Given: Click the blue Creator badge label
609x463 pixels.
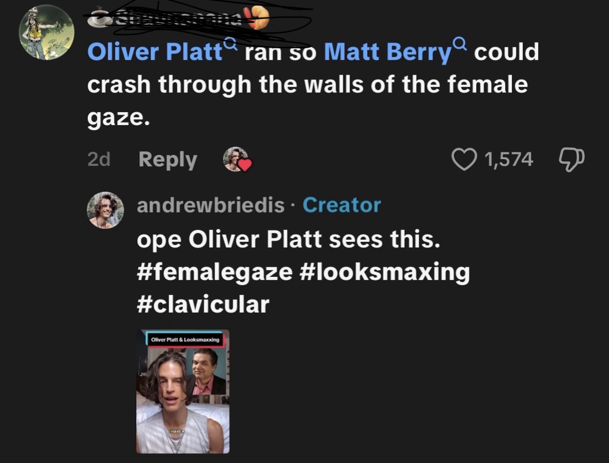Looking at the screenshot, I should 341,205.
